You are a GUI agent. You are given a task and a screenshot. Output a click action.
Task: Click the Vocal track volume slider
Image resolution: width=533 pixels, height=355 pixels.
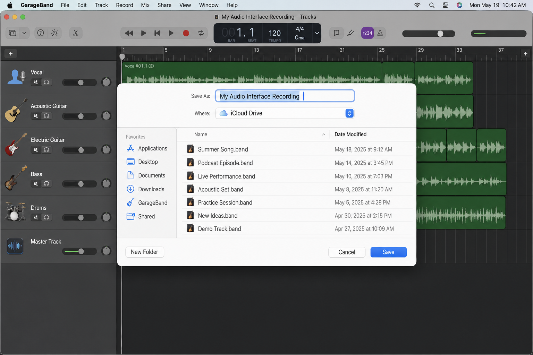point(79,82)
